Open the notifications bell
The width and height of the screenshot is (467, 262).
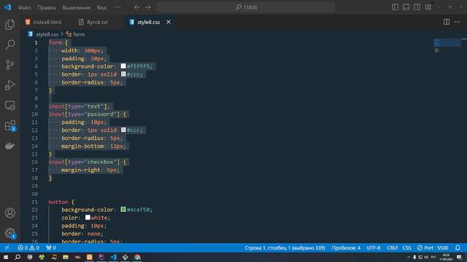click(x=458, y=247)
